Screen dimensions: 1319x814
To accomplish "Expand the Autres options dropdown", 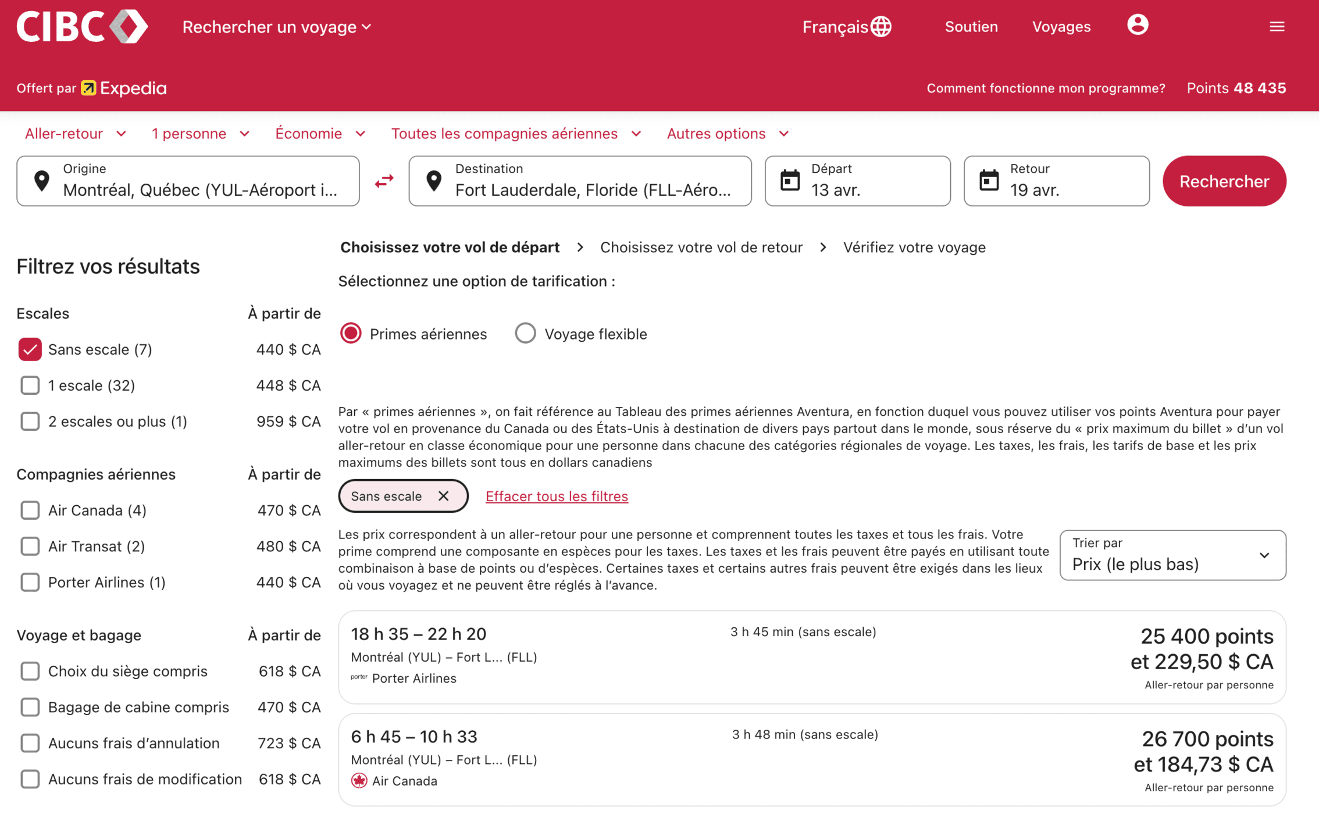I will click(728, 134).
